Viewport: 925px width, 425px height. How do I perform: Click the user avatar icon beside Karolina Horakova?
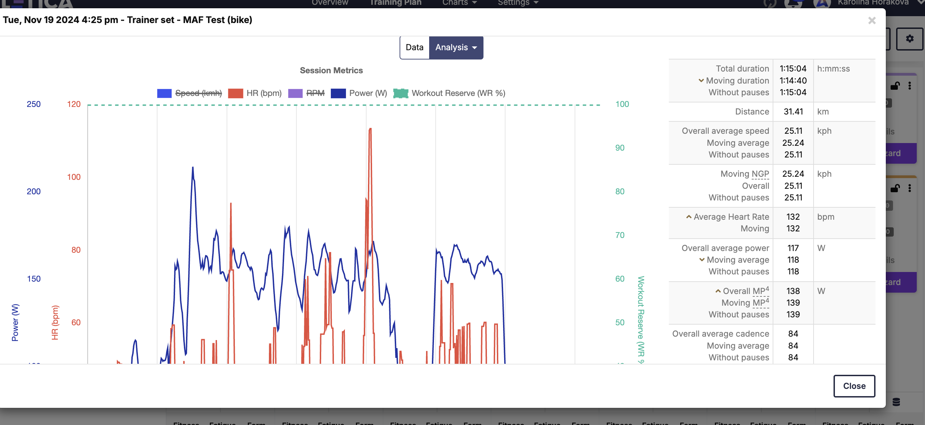coord(821,3)
